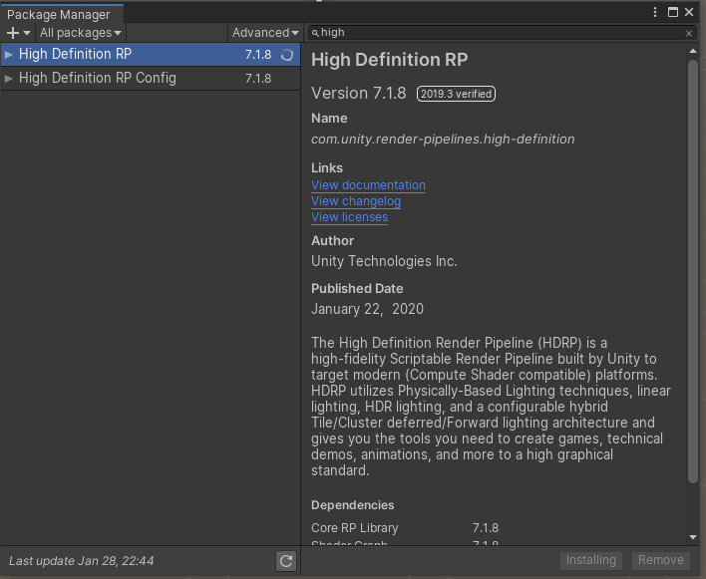
Task: Click the 7.1.8 version of RP Config
Action: pos(258,79)
